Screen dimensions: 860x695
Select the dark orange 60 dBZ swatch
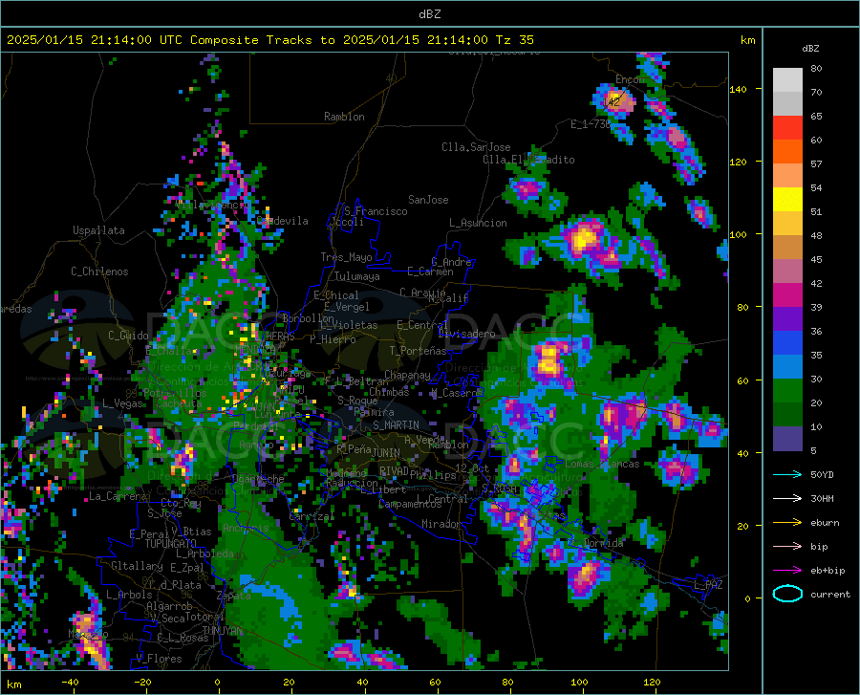[787, 151]
